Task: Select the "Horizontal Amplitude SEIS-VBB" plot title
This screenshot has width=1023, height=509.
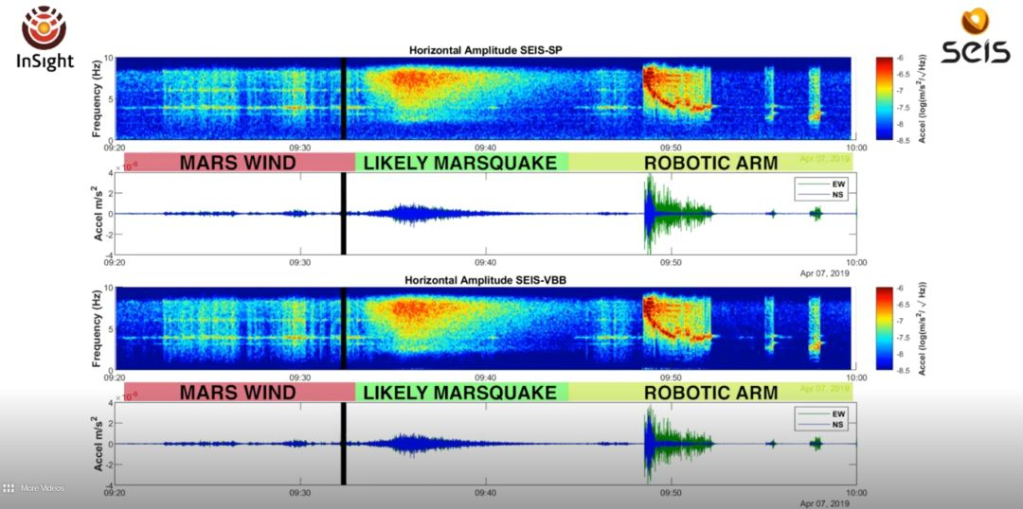Action: [484, 280]
